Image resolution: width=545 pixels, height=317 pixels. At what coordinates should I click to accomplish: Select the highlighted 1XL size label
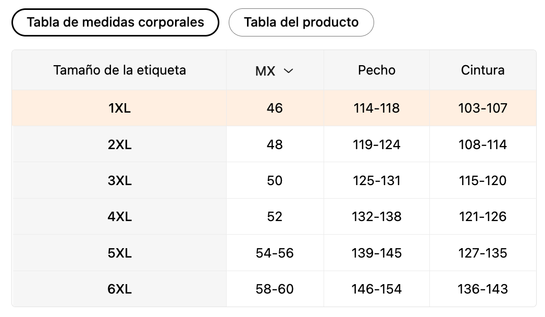[x=119, y=108]
